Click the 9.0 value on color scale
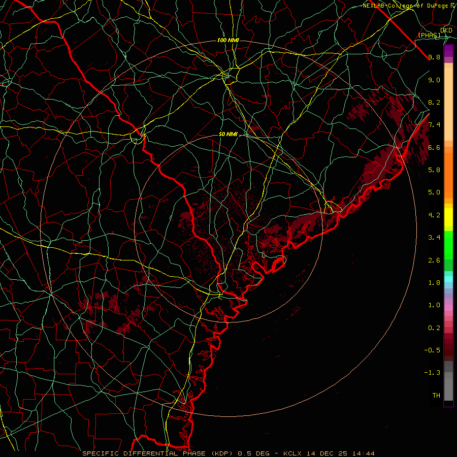Image resolution: width=457 pixels, height=457 pixels. (434, 80)
